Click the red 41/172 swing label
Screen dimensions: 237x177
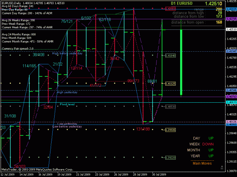point(96,86)
